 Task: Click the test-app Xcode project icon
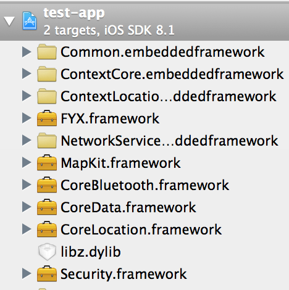click(30, 21)
